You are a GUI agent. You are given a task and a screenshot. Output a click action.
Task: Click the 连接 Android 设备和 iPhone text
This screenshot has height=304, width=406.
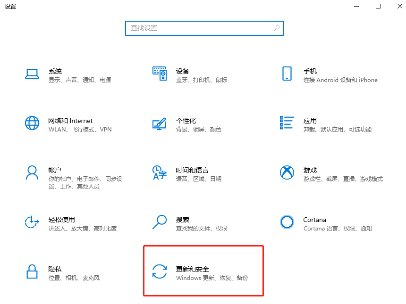[339, 80]
